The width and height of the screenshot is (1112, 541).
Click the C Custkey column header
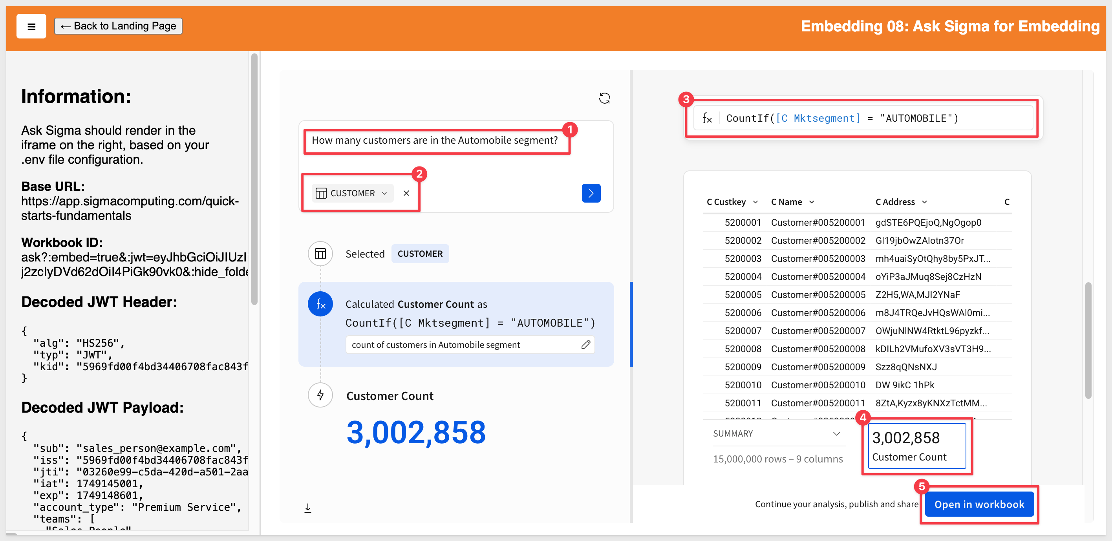tap(726, 202)
